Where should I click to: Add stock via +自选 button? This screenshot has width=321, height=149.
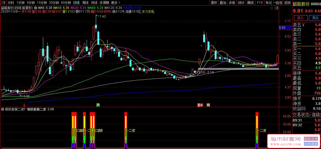coord(278,3)
